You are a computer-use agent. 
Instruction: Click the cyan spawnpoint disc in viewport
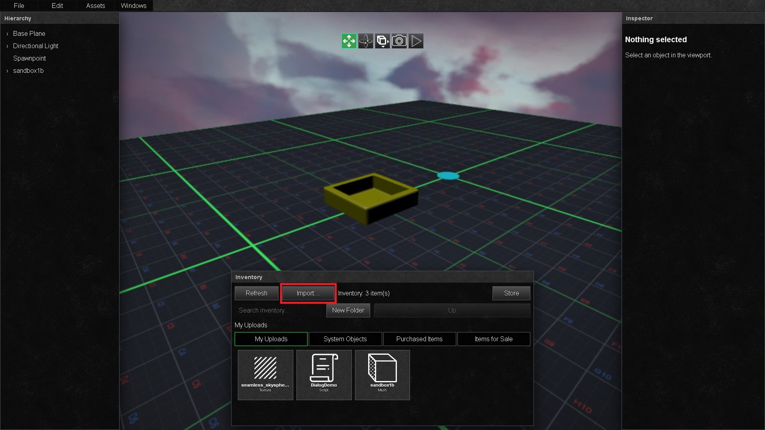coord(448,175)
